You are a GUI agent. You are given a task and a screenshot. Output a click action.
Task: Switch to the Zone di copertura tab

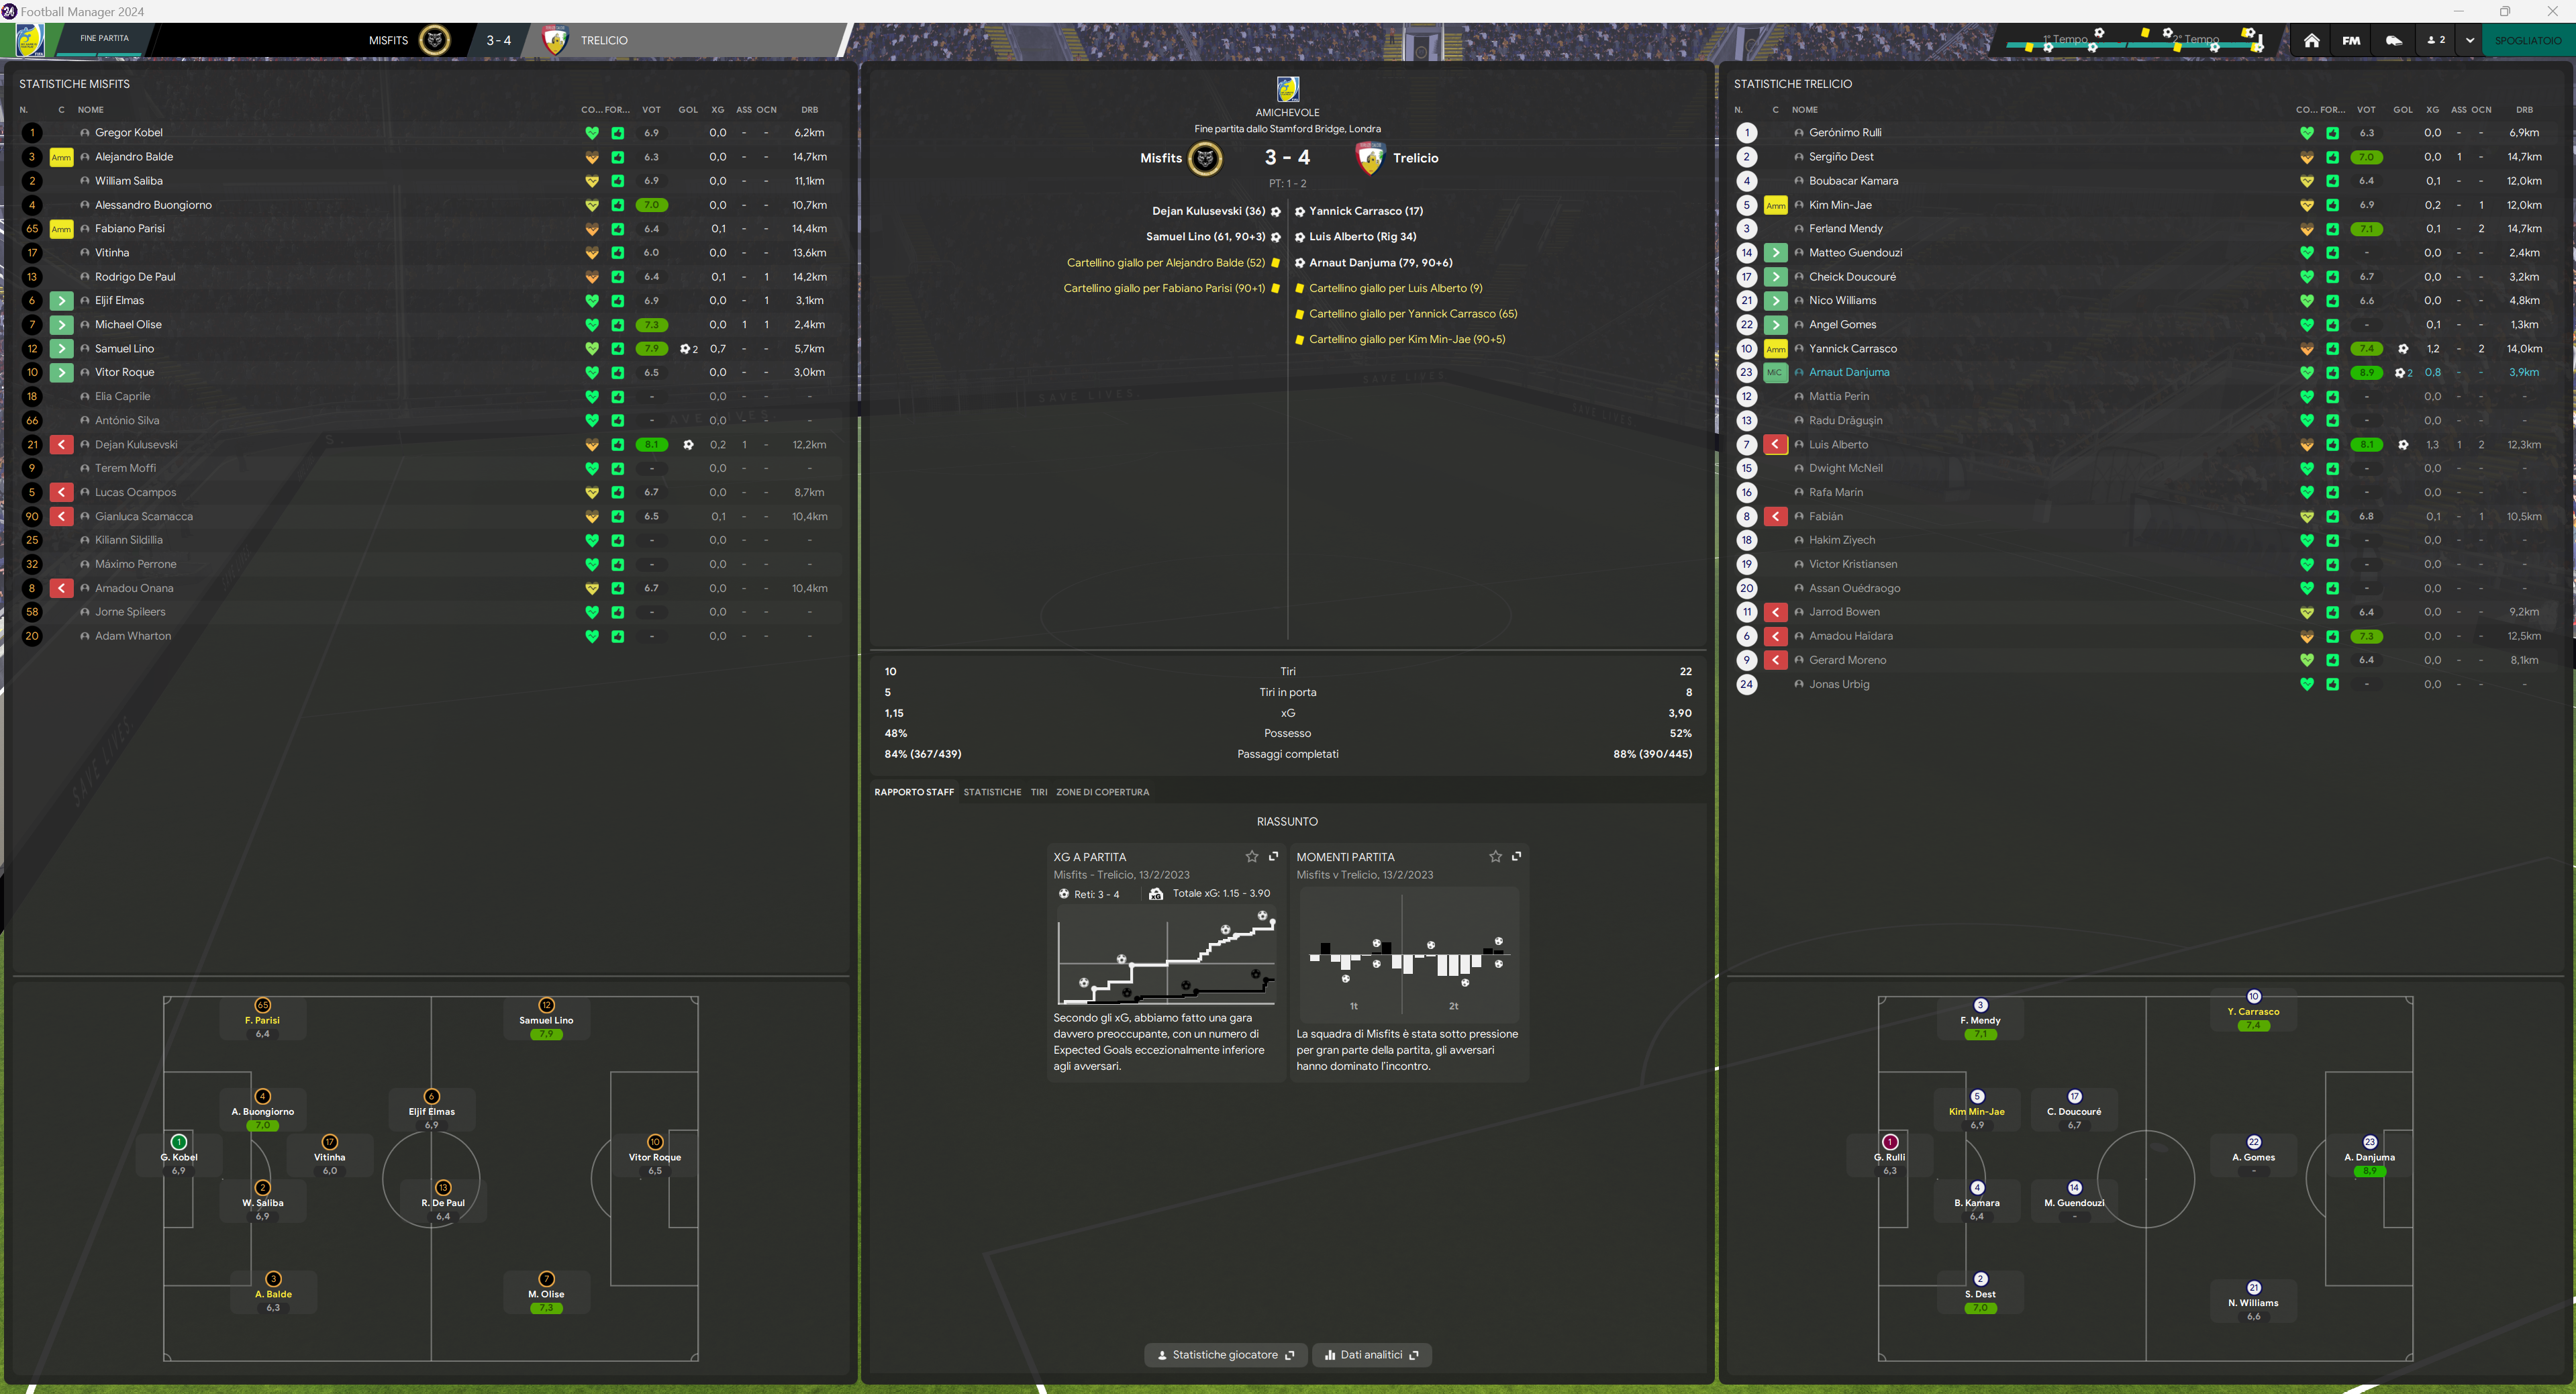pyautogui.click(x=1102, y=792)
